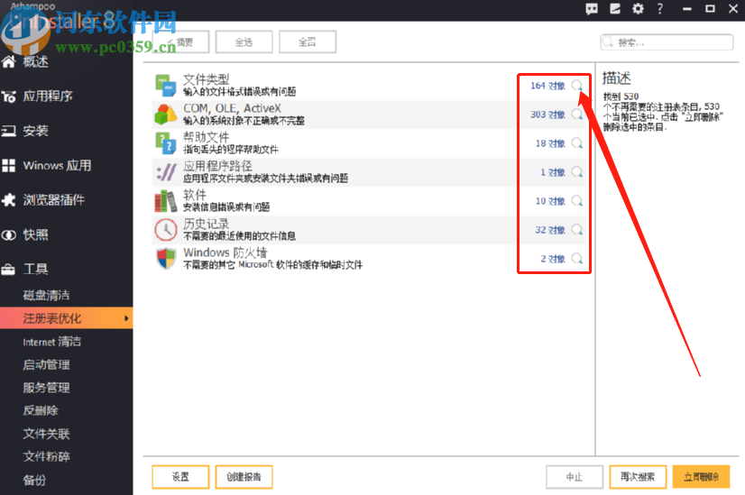
Task: Select the COM, OLE, ActiveX row title
Action: pyautogui.click(x=233, y=108)
